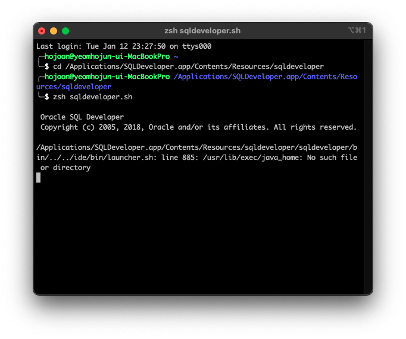Click the window title 'zsh sqldeveloper.sh'
Image resolution: width=406 pixels, height=339 pixels.
(x=202, y=31)
